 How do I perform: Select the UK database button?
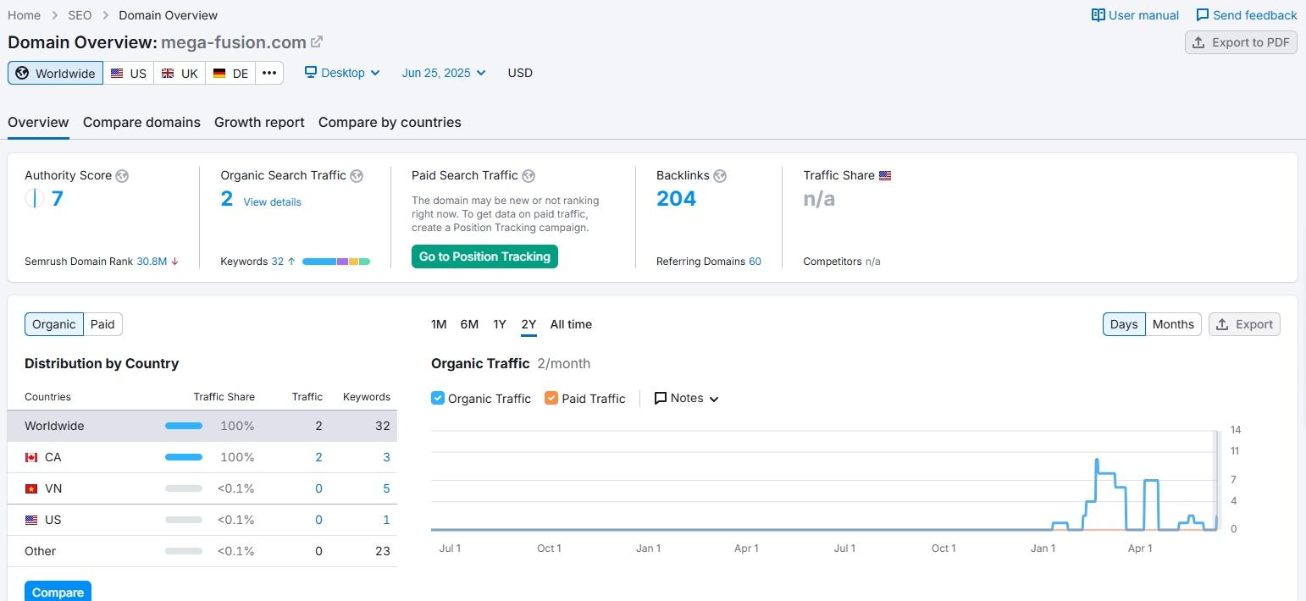coord(180,73)
